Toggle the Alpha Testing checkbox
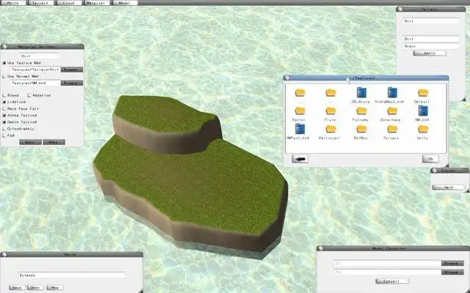The width and height of the screenshot is (470, 293). pos(4,116)
